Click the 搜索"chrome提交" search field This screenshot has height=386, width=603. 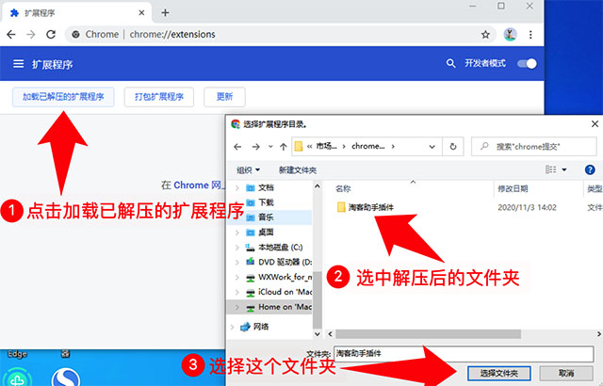tap(534, 147)
